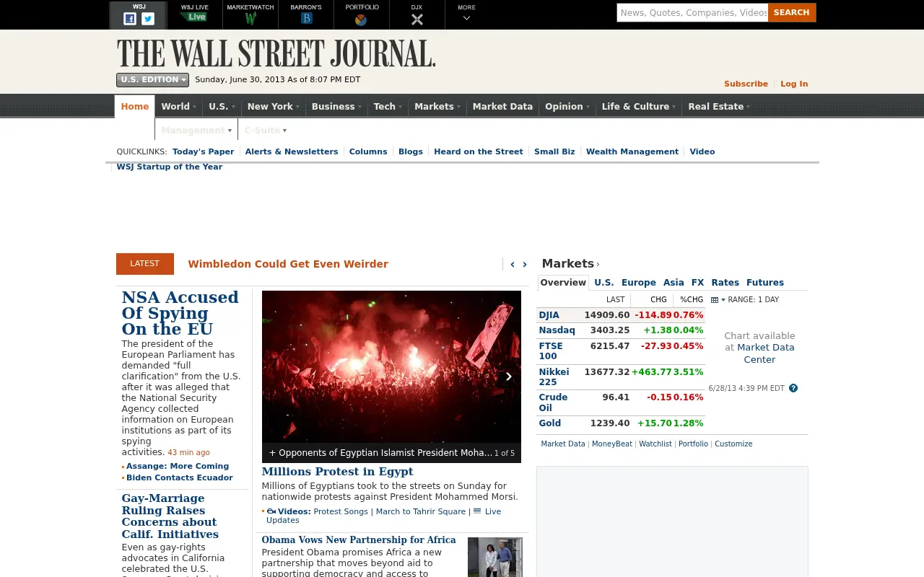Image resolution: width=924 pixels, height=577 pixels.
Task: Open the Market Data Center chart link
Action: pyautogui.click(x=765, y=353)
